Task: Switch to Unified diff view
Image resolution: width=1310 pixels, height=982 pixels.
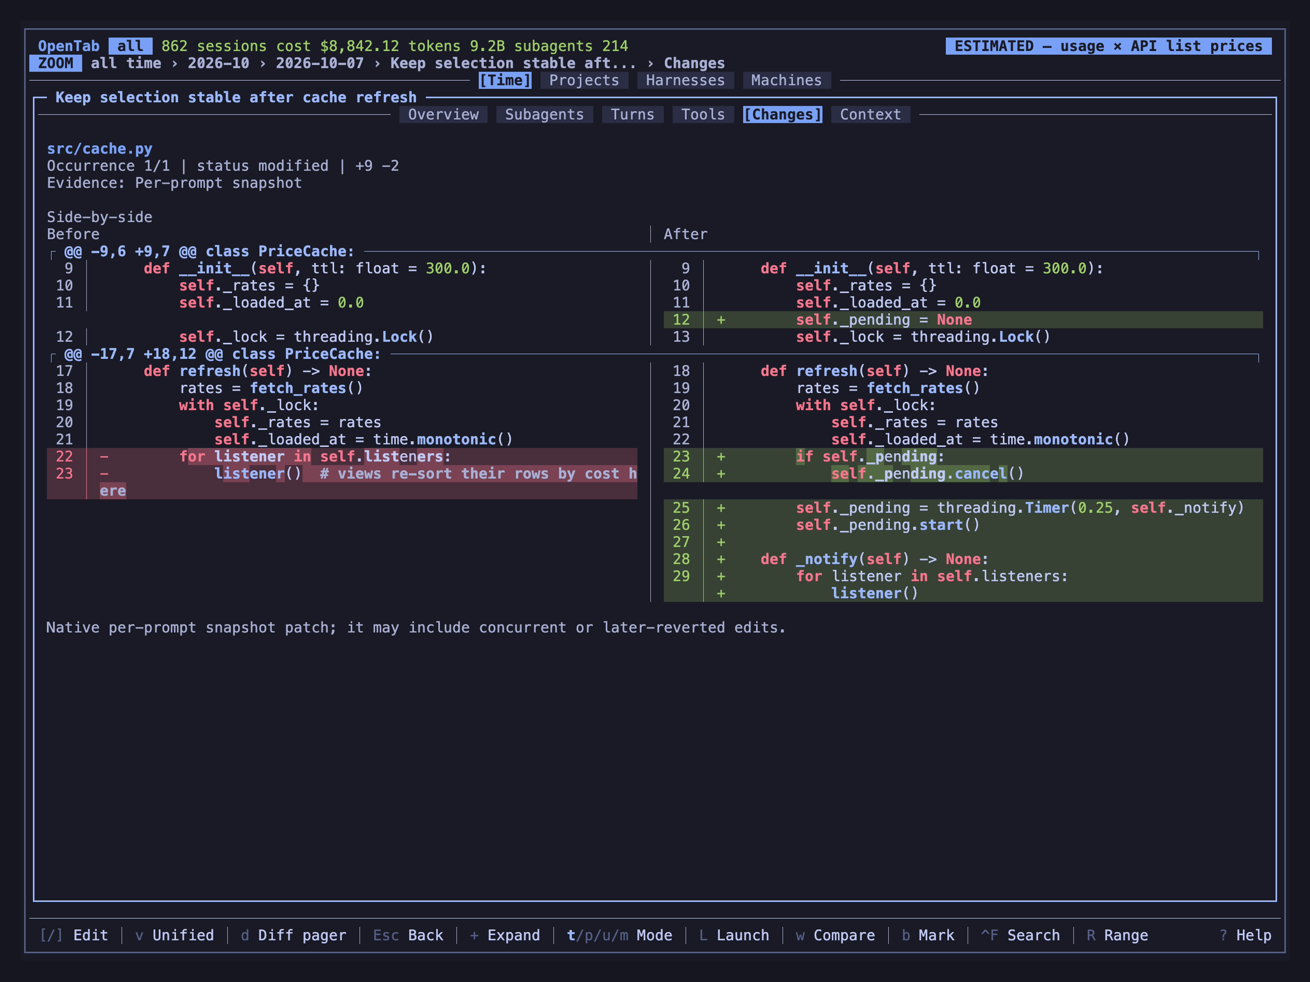Action: click(174, 935)
